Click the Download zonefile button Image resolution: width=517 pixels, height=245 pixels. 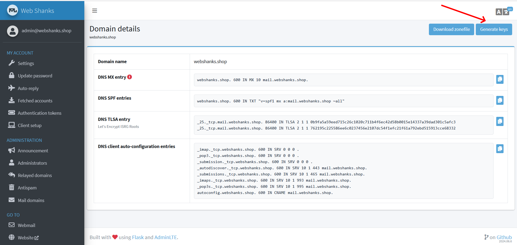[x=451, y=29]
